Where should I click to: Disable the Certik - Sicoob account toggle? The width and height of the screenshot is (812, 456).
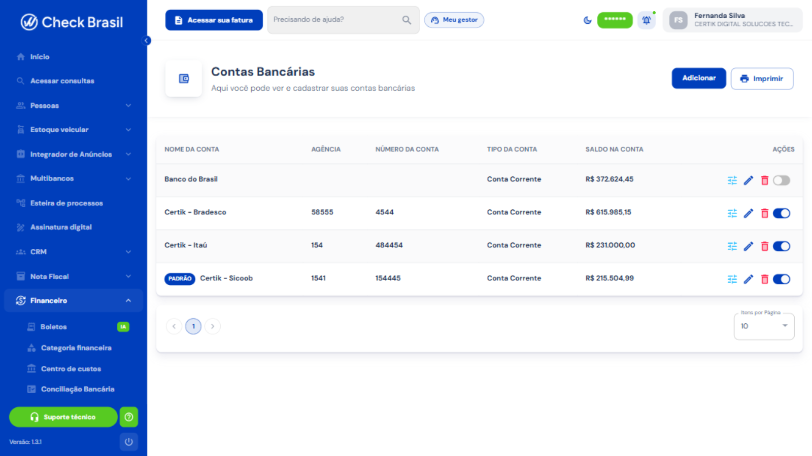tap(782, 279)
